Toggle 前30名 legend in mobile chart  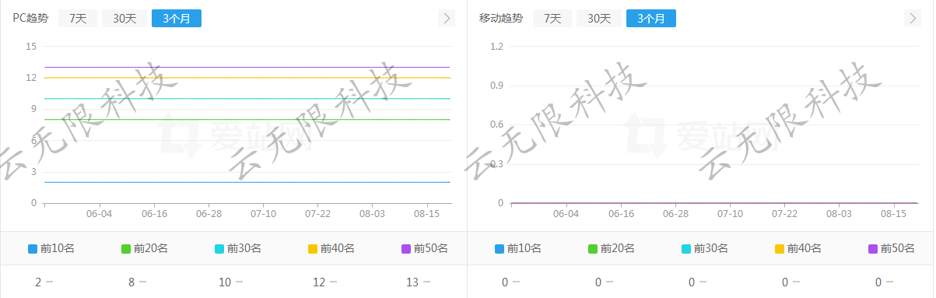pyautogui.click(x=705, y=249)
